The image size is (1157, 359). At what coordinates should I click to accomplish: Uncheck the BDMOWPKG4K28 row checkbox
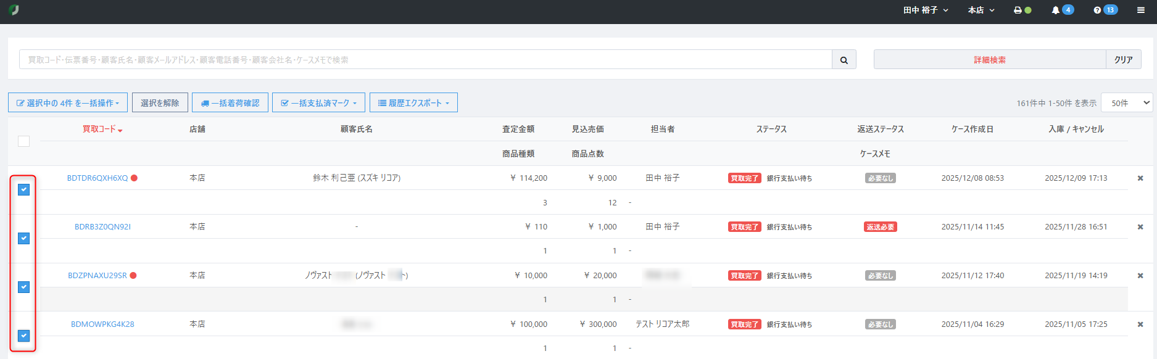[23, 336]
